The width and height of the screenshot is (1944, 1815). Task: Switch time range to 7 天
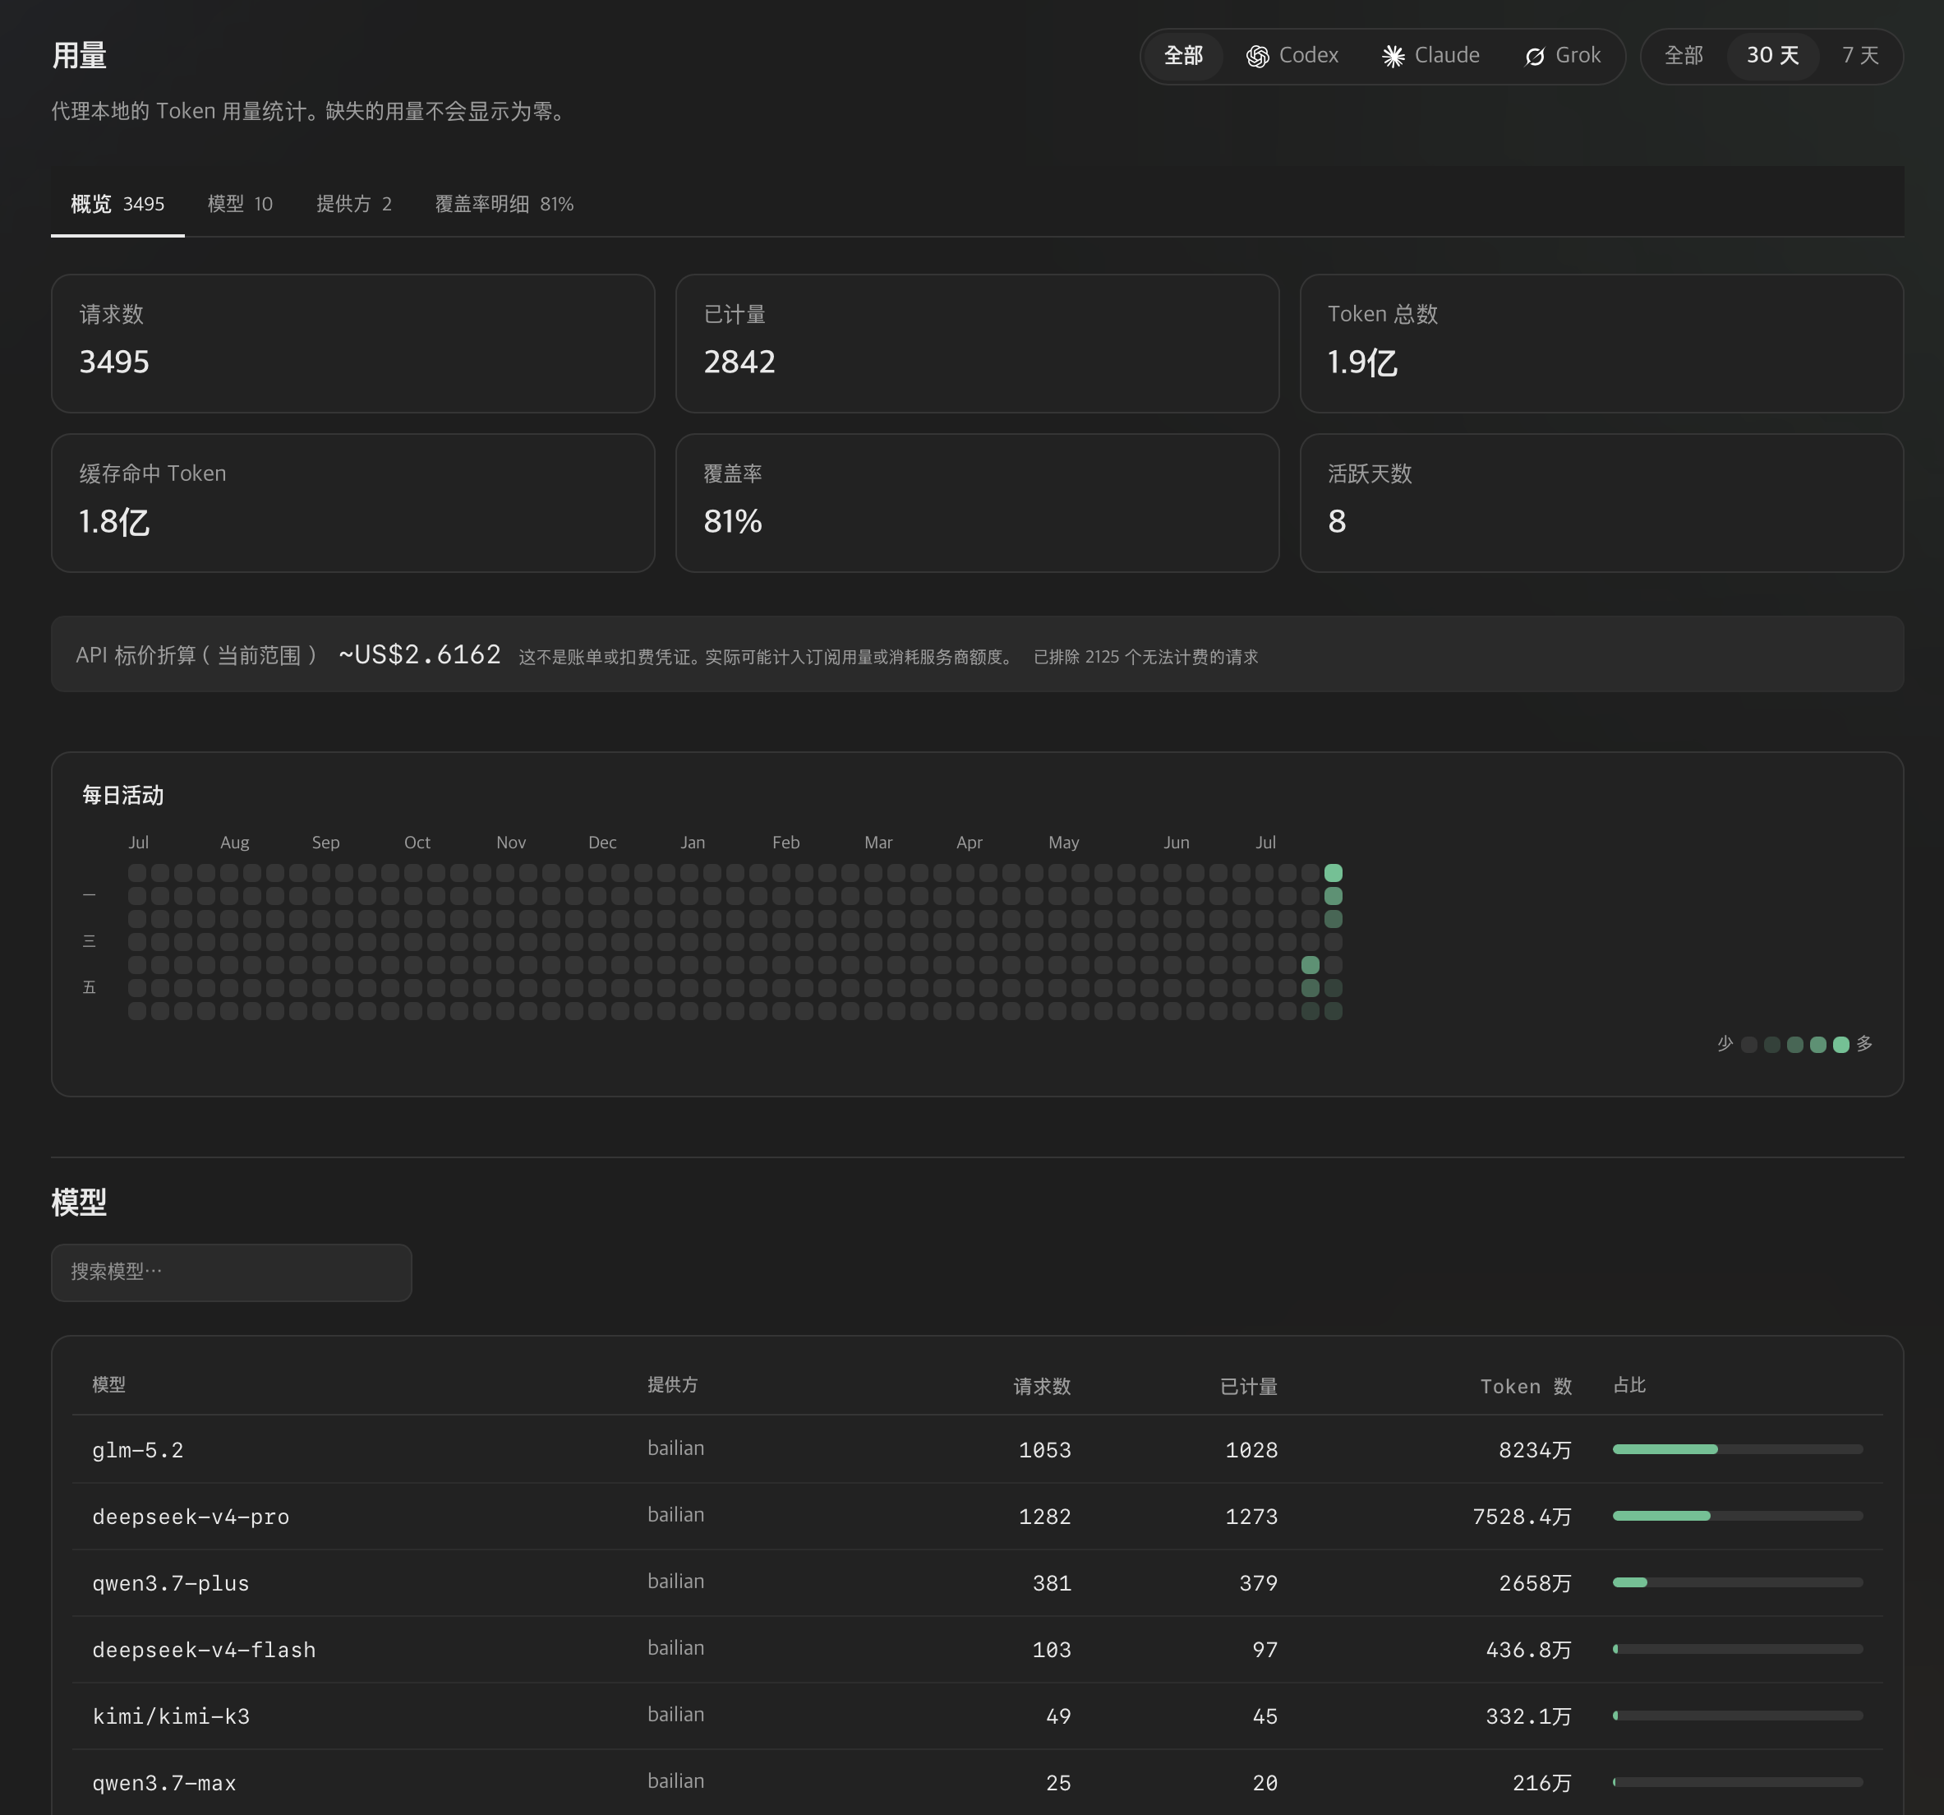coord(1860,56)
